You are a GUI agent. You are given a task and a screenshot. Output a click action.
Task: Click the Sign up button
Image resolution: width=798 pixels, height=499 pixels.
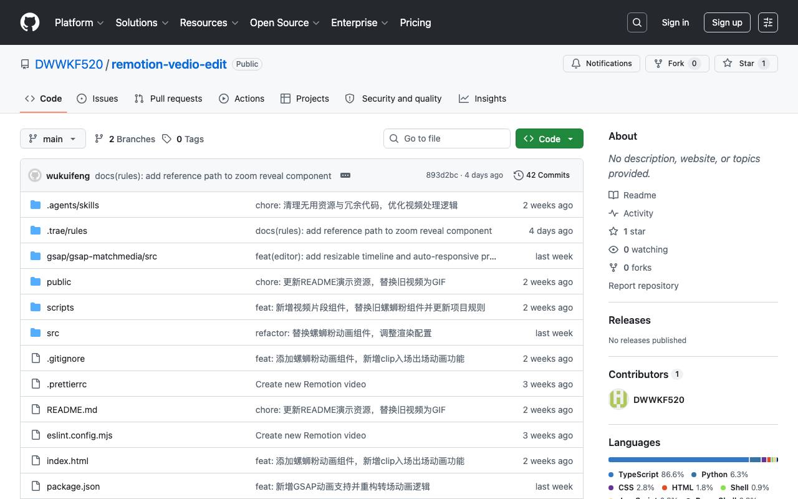coord(727,22)
